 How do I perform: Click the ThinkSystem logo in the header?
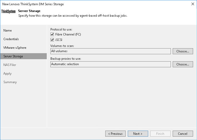(x=8, y=11)
